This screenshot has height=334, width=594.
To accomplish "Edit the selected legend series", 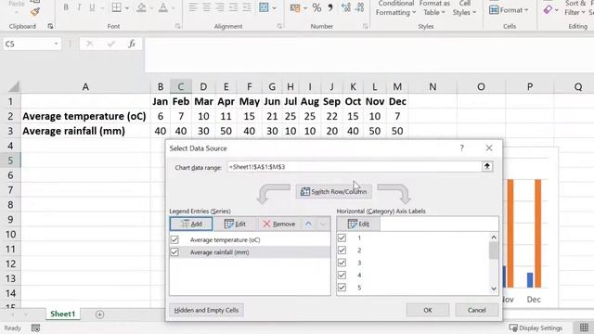I will coord(235,225).
